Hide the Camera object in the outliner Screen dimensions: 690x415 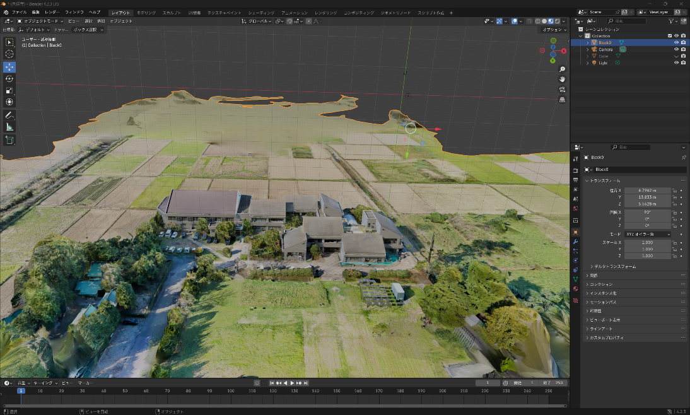click(676, 49)
